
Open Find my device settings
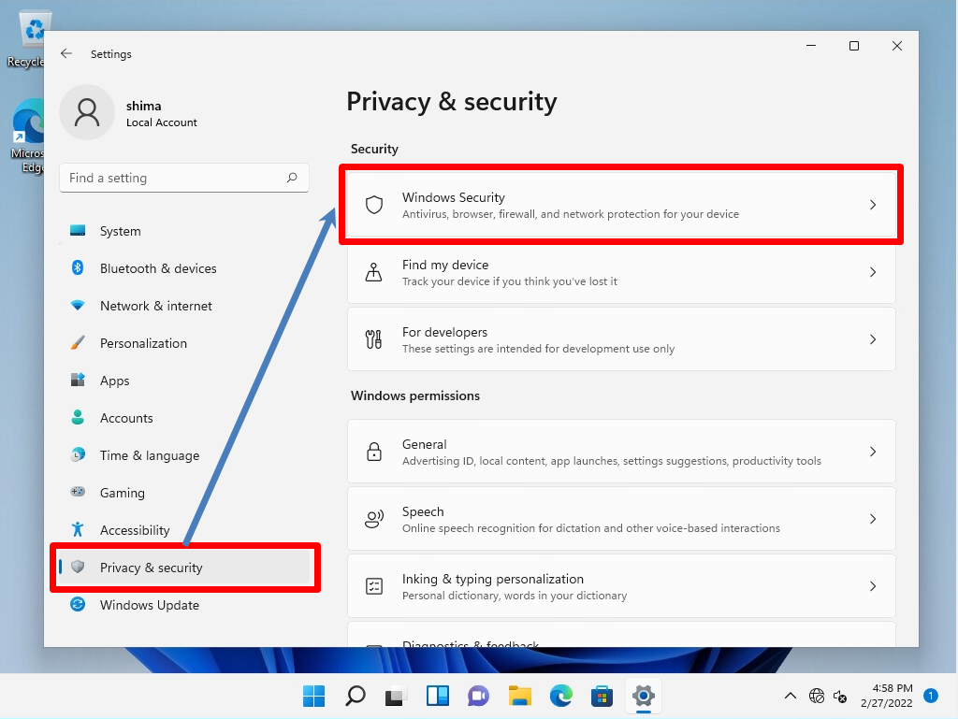tap(621, 272)
